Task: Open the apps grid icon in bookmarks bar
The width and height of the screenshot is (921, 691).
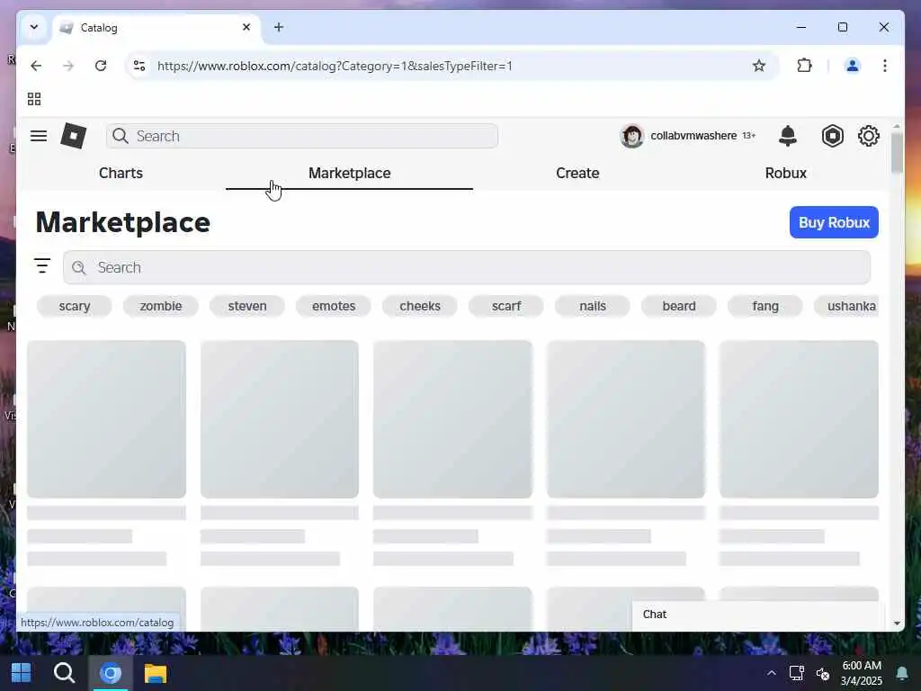Action: [34, 99]
